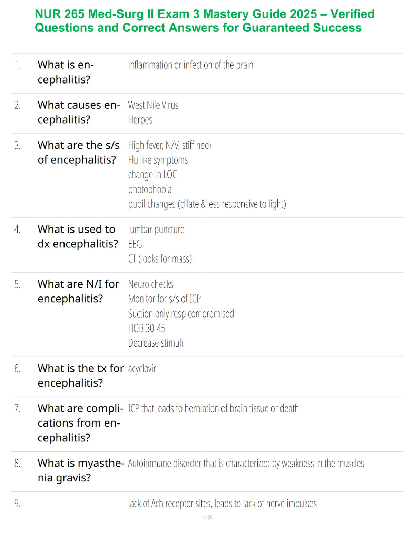Click the 'acyclovir' treatment answer
Screen dimensions: 414x536
coord(142,369)
